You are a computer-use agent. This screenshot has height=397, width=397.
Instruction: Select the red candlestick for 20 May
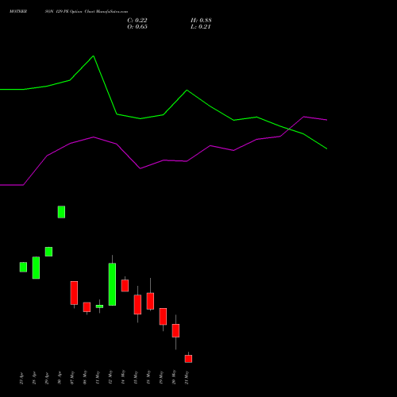pyautogui.click(x=175, y=330)
